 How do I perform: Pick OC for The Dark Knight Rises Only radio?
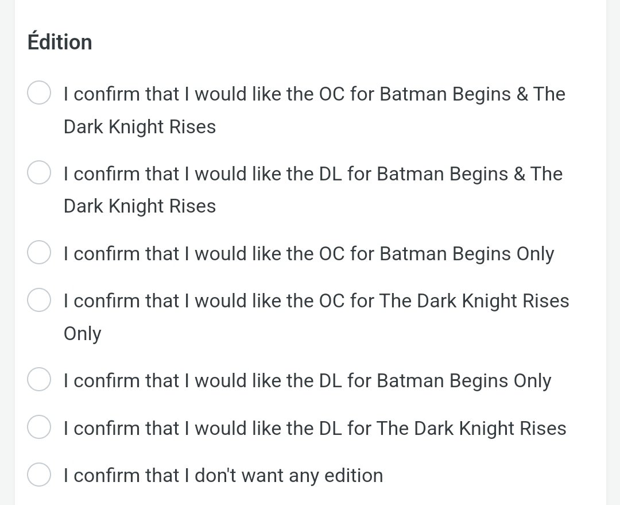pos(39,300)
